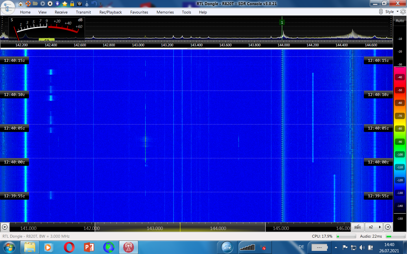407x254 pixels.
Task: Open the Action Center flag icon
Action: 345,248
